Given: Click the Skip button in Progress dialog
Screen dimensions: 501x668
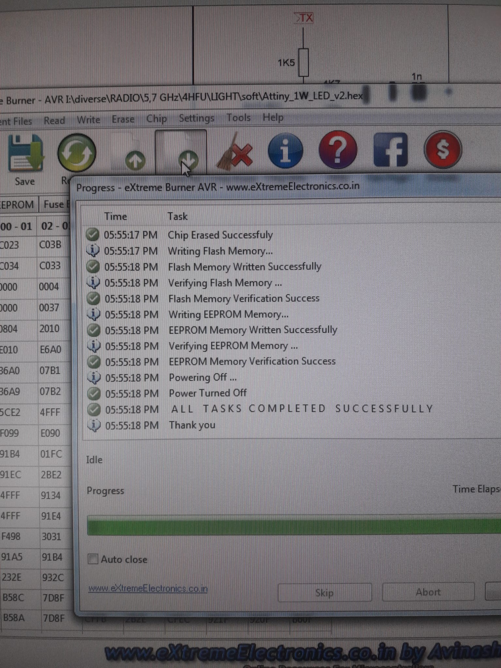Looking at the screenshot, I should click(x=325, y=592).
